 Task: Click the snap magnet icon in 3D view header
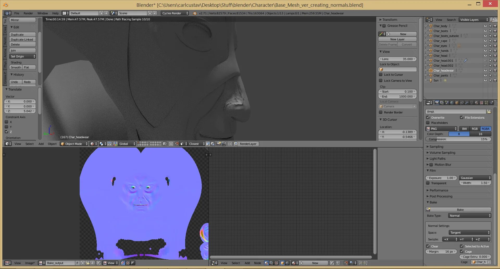click(x=177, y=144)
